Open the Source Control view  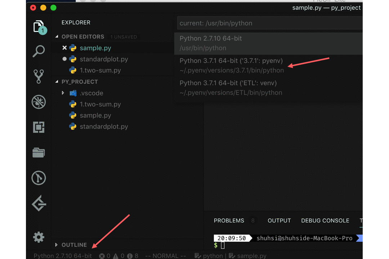click(39, 76)
